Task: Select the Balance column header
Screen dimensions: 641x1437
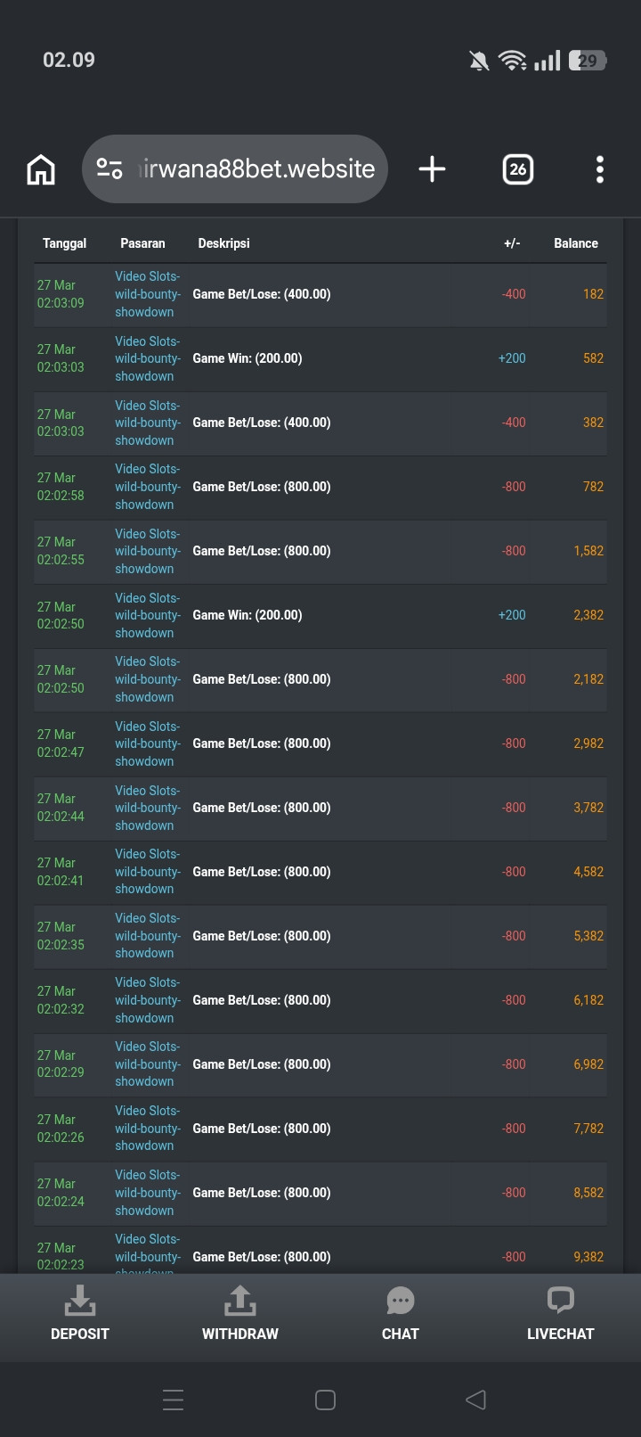Action: 576,243
